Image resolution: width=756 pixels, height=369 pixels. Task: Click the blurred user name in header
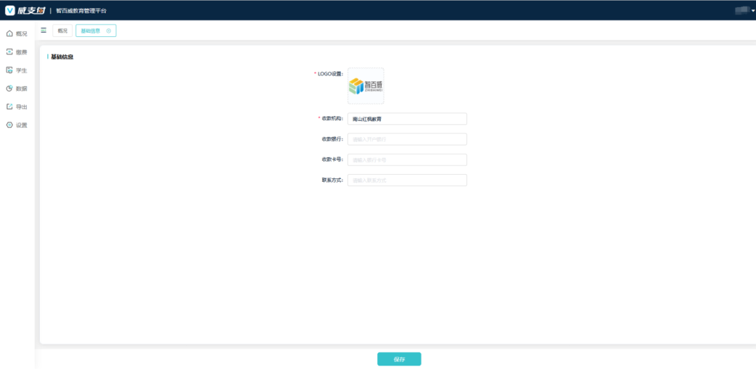[741, 10]
